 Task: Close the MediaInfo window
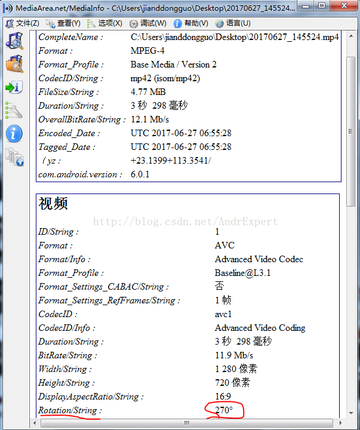tap(344, 5)
